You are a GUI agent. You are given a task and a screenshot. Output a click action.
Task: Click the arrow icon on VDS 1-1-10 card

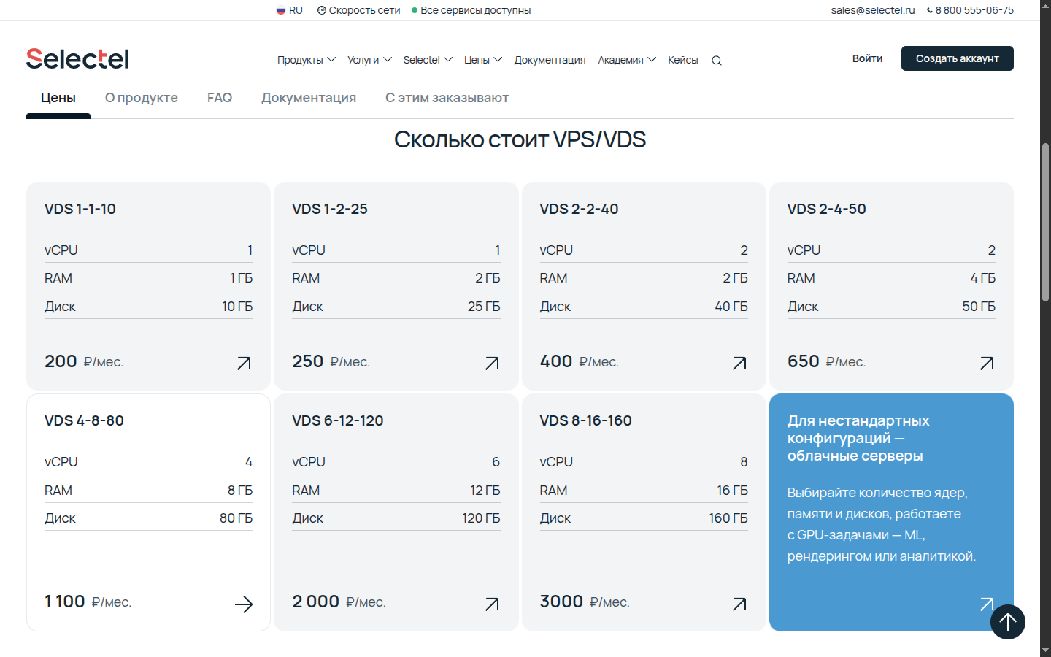[244, 363]
